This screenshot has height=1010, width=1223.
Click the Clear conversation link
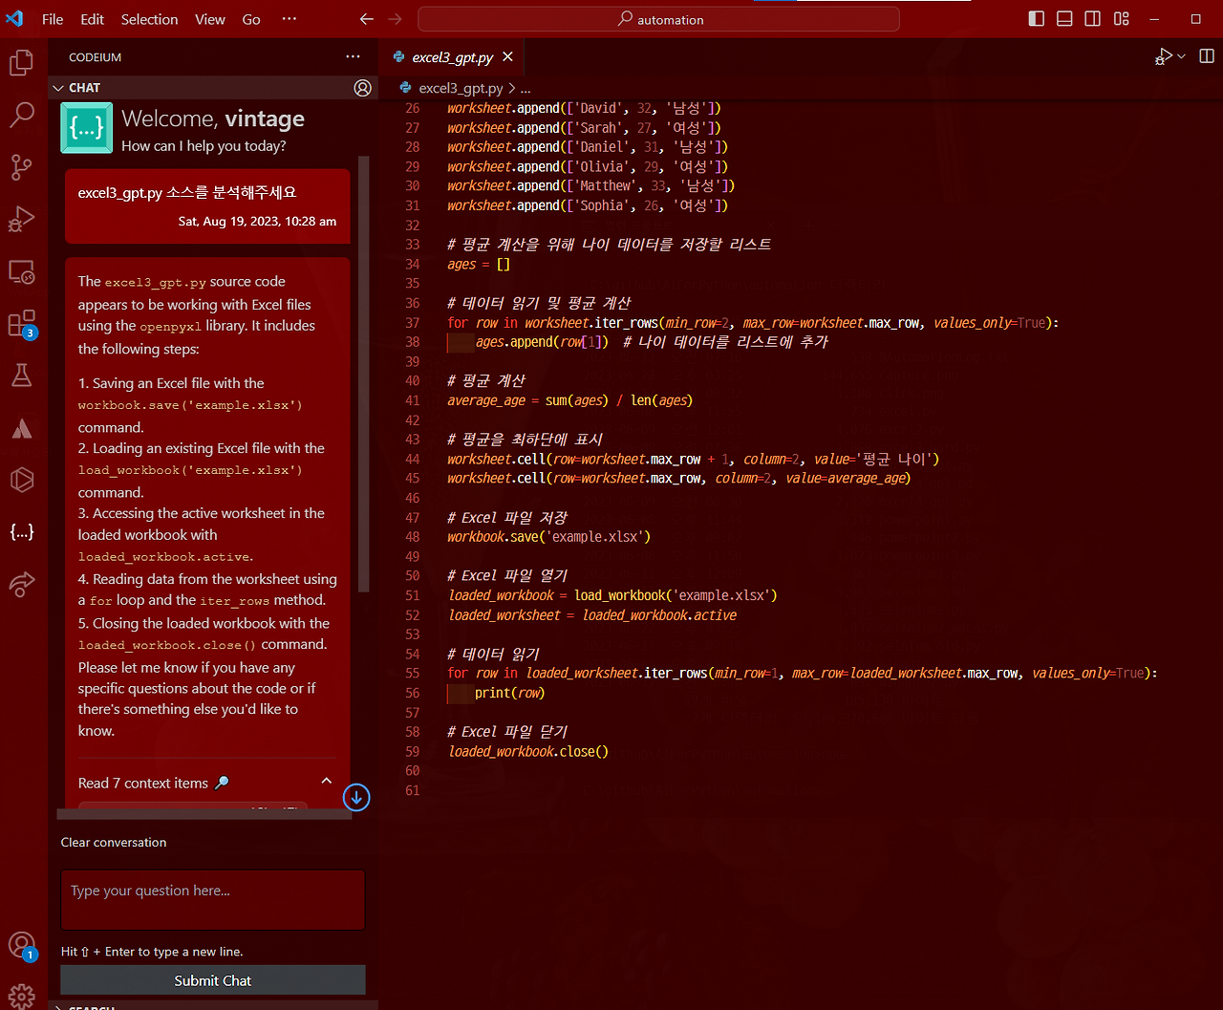(114, 842)
